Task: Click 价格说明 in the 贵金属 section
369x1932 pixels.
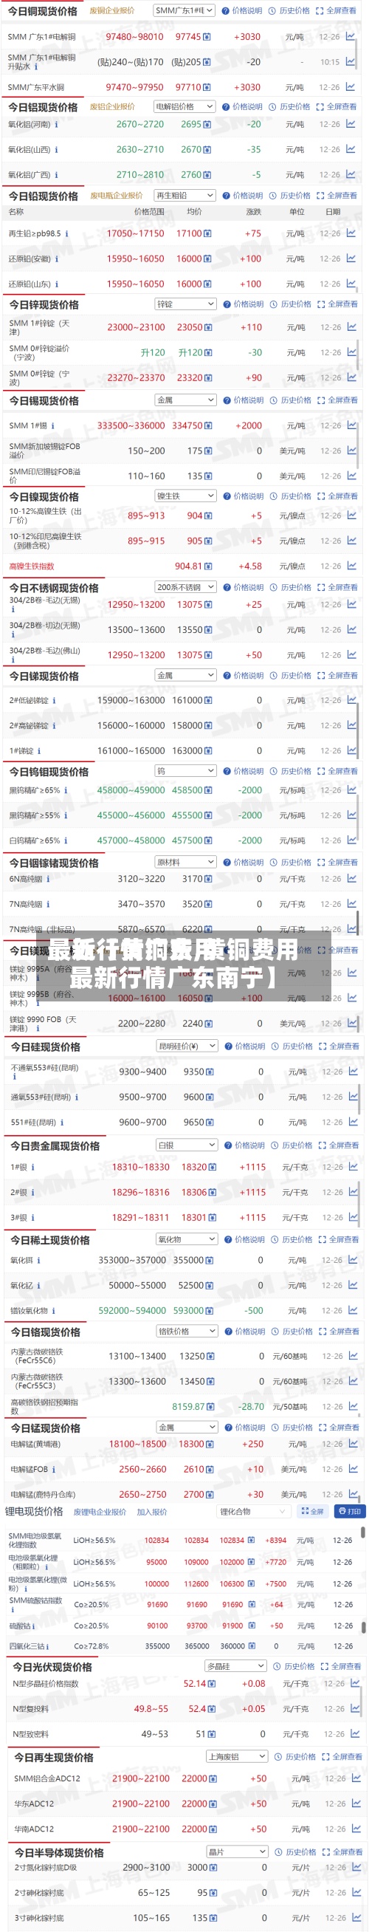Action: 244,1145
